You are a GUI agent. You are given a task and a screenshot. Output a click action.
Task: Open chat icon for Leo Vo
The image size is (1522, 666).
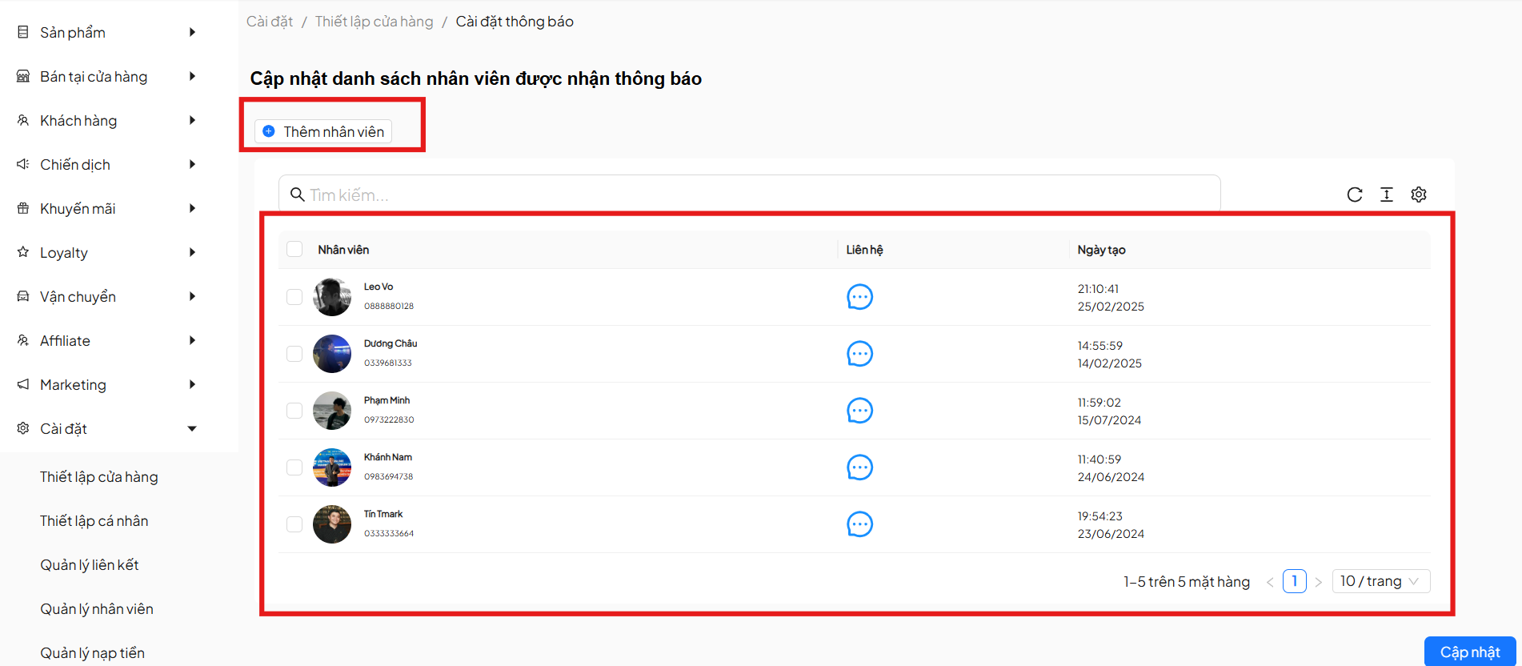tap(859, 297)
